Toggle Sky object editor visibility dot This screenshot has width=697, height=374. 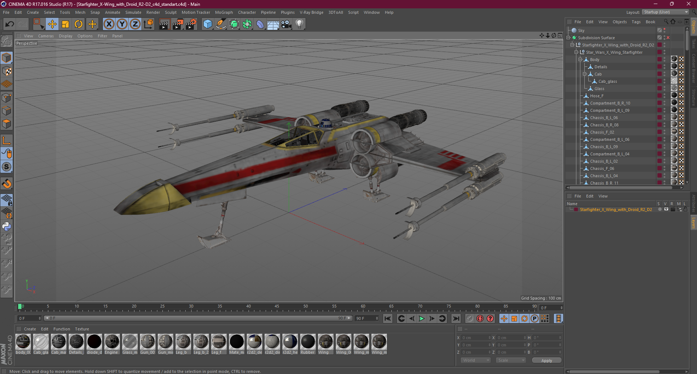665,29
